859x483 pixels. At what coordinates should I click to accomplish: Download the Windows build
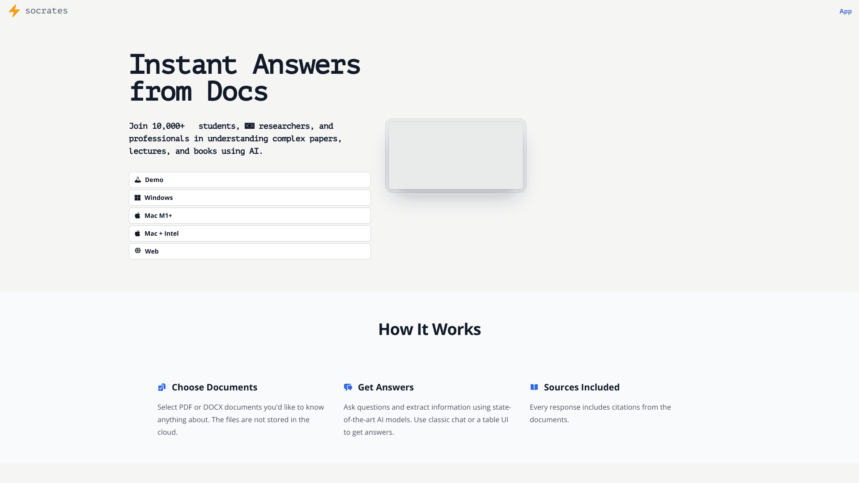coord(249,197)
